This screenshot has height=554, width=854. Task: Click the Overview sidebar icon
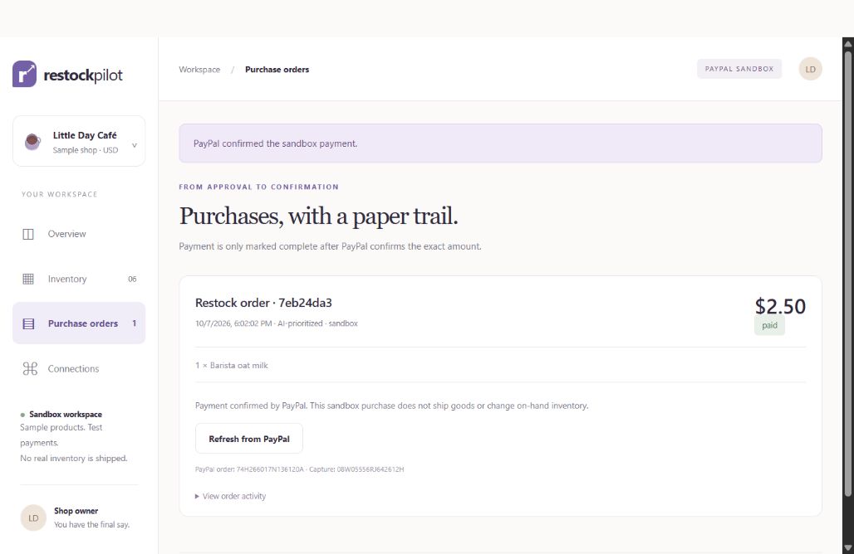[x=28, y=235]
